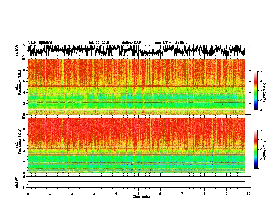Click the "2" kHz tick of ch.1 spectrogram

click(x=25, y=104)
